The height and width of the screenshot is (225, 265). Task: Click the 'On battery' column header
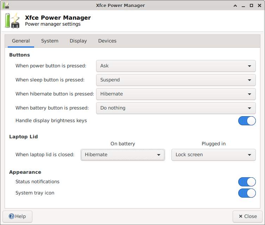(x=123, y=144)
